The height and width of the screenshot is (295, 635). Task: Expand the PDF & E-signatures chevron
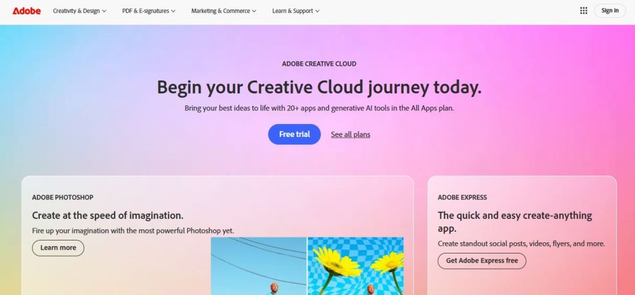click(x=174, y=11)
